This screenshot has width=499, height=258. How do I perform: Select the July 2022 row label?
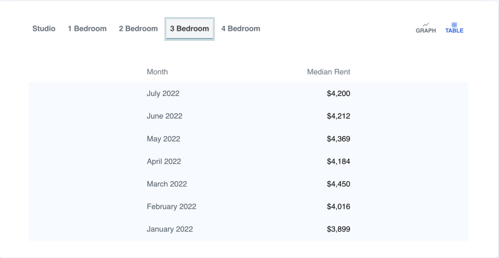pyautogui.click(x=163, y=94)
